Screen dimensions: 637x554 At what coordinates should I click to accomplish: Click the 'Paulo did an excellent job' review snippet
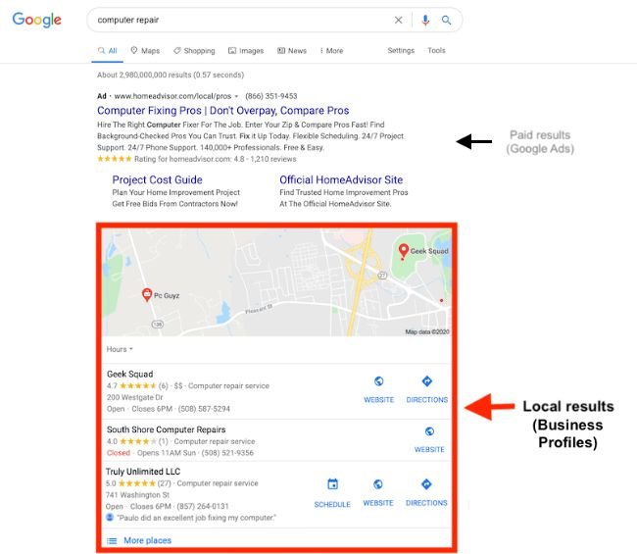point(196,518)
